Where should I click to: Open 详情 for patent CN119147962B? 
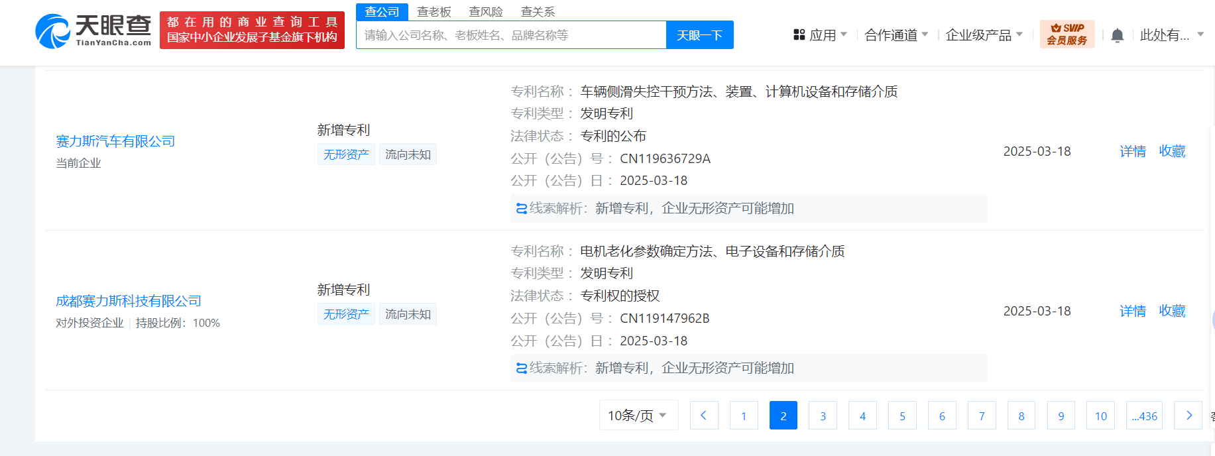[1133, 311]
